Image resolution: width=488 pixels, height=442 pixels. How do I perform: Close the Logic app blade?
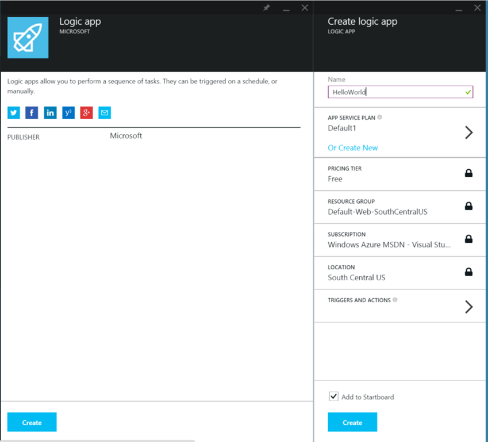tap(305, 8)
